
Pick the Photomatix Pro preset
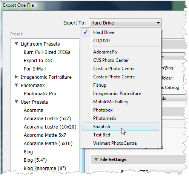(x=40, y=94)
